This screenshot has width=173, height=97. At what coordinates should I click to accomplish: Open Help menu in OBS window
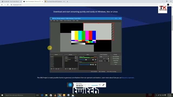point(77,21)
